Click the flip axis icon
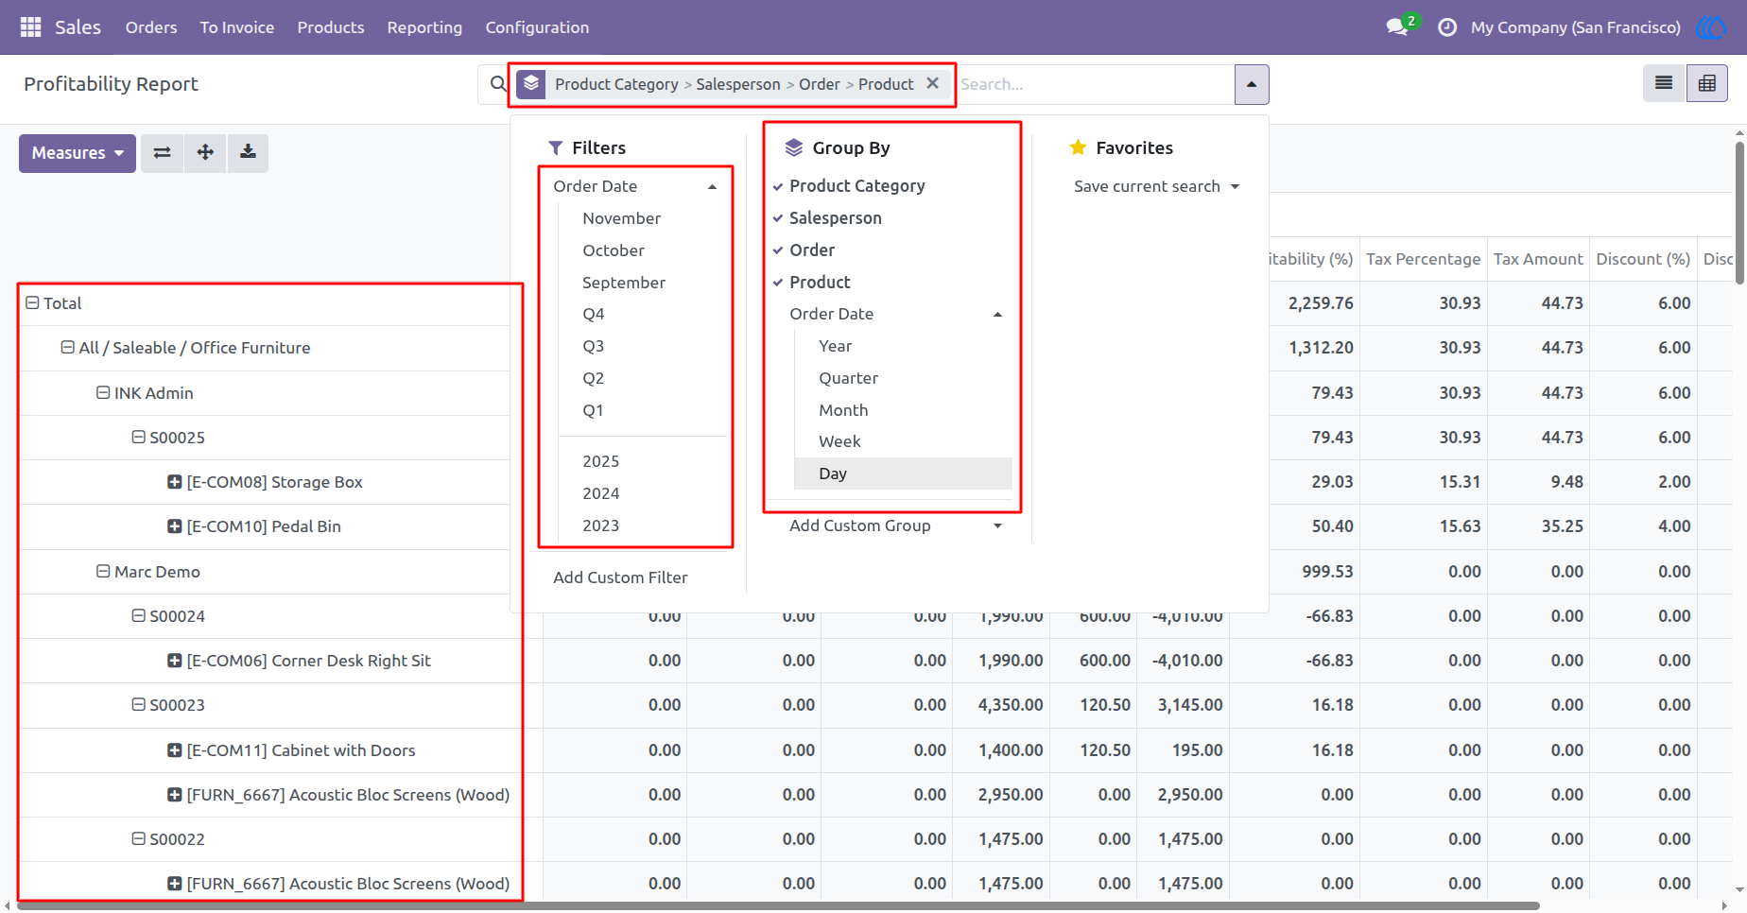 pos(163,152)
